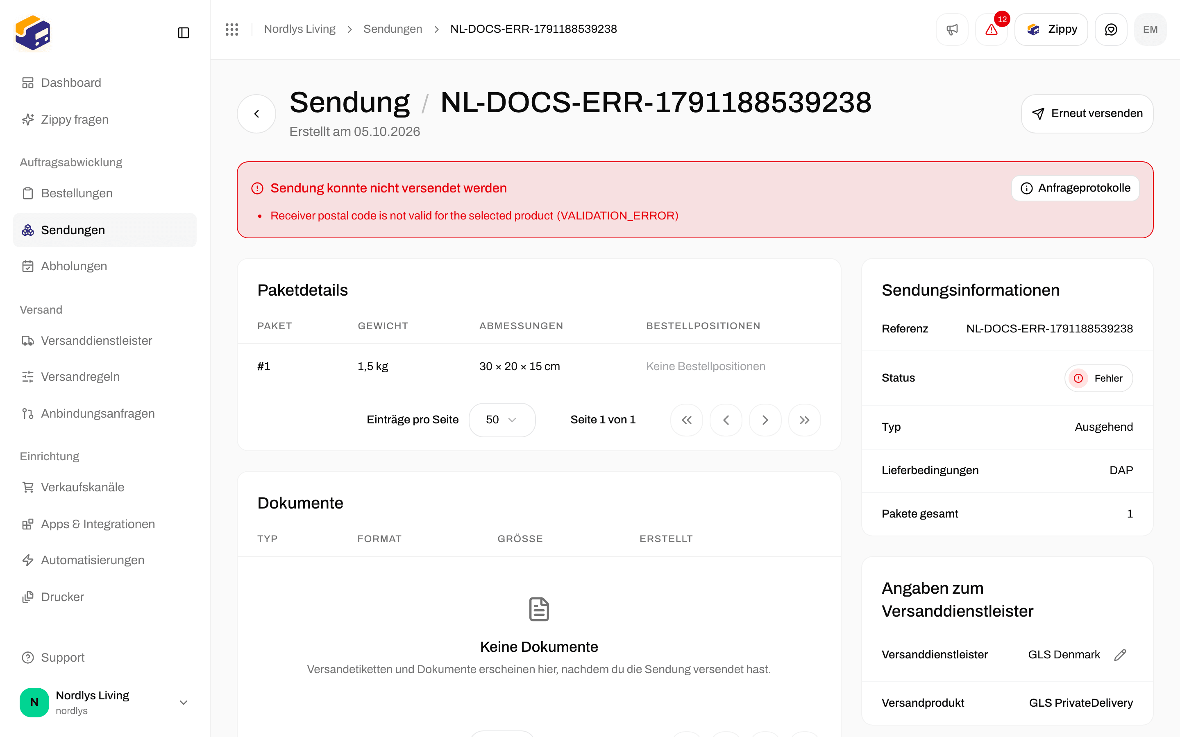Viewport: 1180px width, 737px height.
Task: Edit Versanddienstleister with the pencil icon
Action: click(x=1120, y=655)
